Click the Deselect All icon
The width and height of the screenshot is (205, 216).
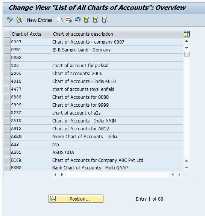[x=105, y=20]
